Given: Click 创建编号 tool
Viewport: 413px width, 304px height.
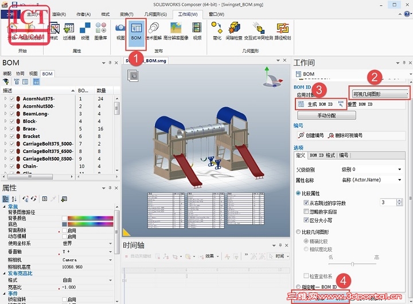Looking at the screenshot, I should (x=311, y=135).
